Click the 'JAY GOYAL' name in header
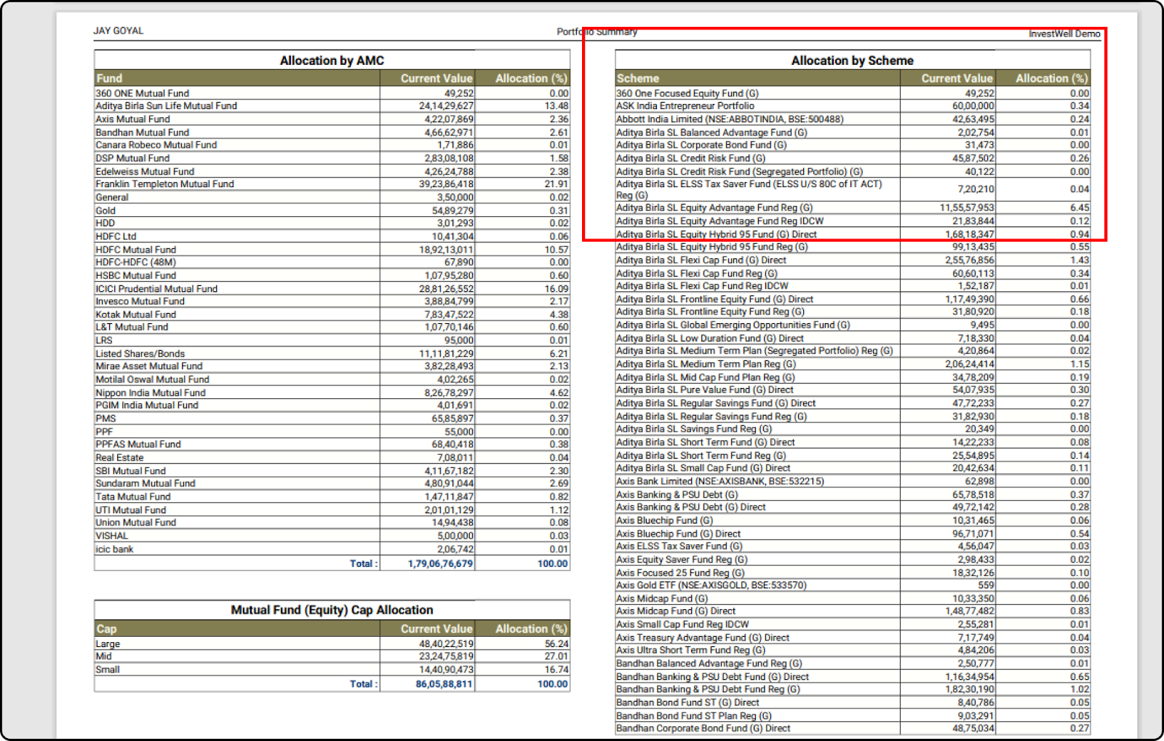1164x741 pixels. tap(119, 31)
